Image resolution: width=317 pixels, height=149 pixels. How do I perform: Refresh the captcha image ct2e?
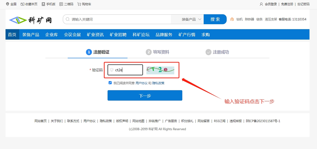click(160, 70)
